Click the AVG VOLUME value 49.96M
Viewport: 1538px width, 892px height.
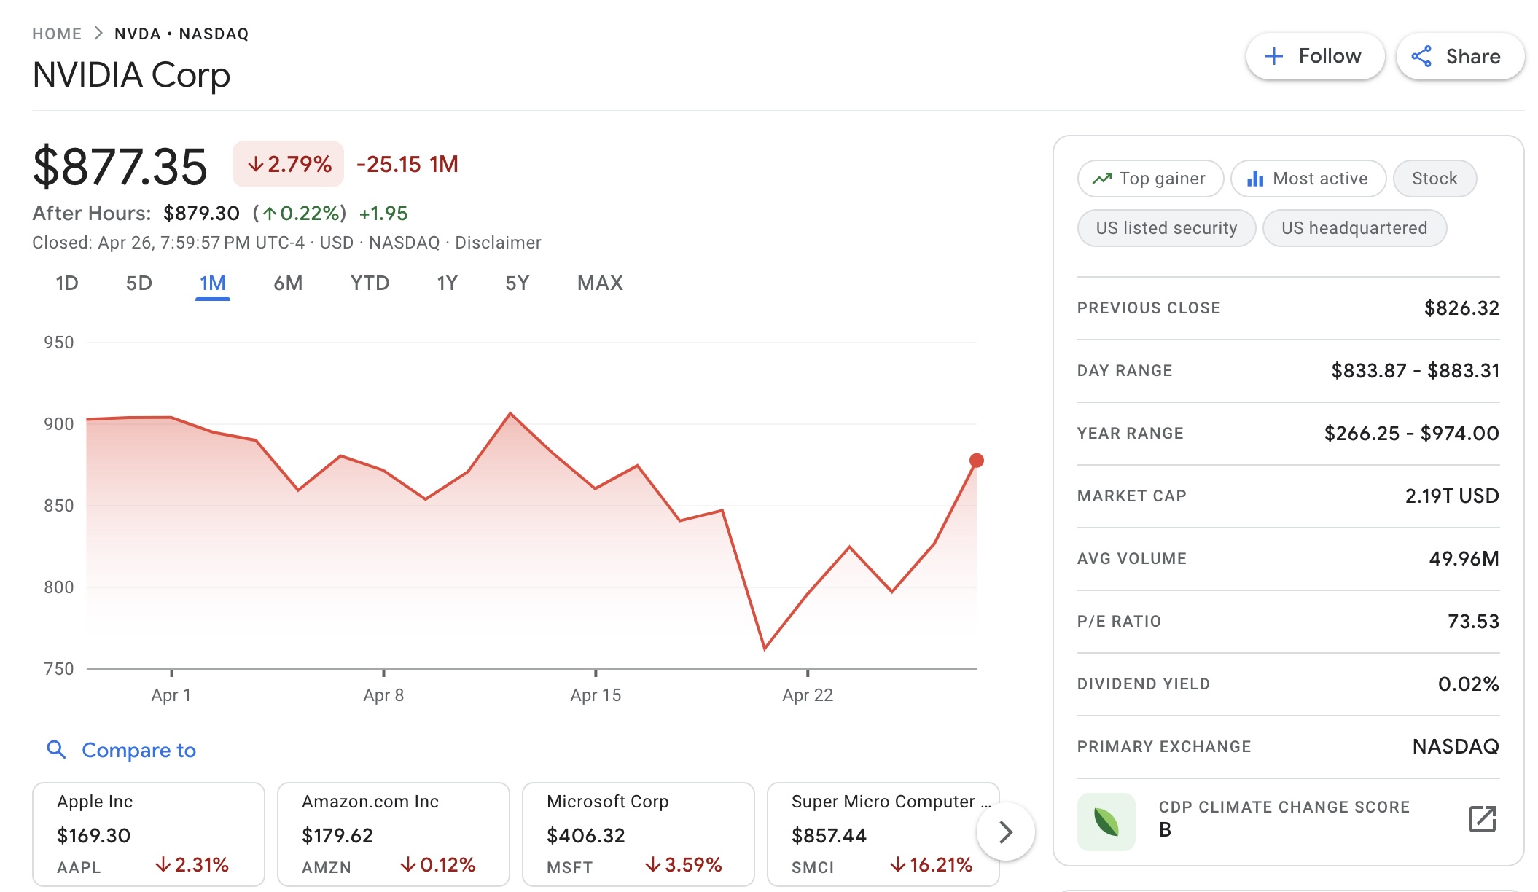coord(1464,559)
